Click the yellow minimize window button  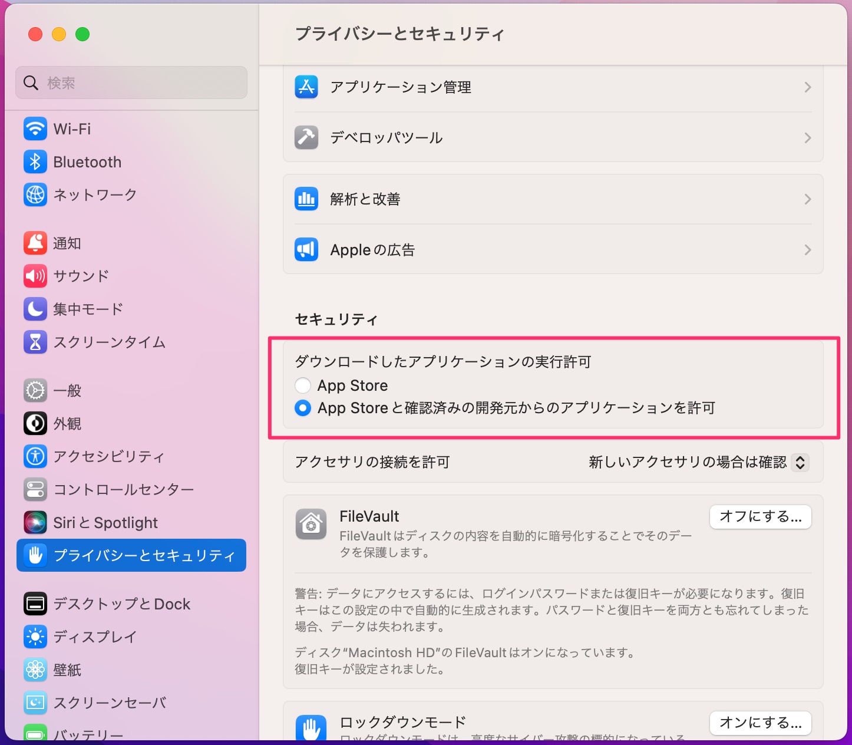coord(59,34)
